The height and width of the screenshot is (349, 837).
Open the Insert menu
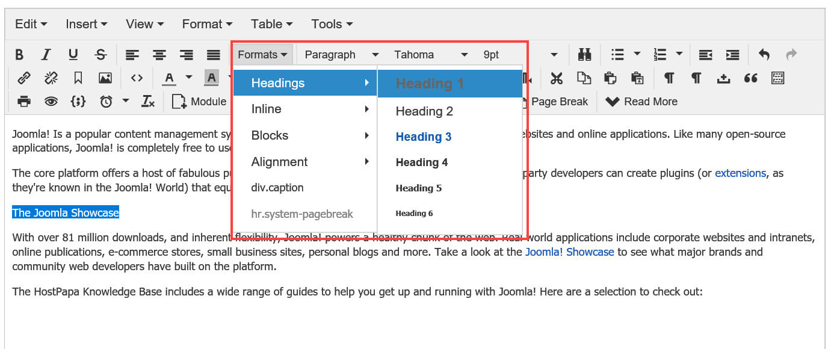[86, 24]
